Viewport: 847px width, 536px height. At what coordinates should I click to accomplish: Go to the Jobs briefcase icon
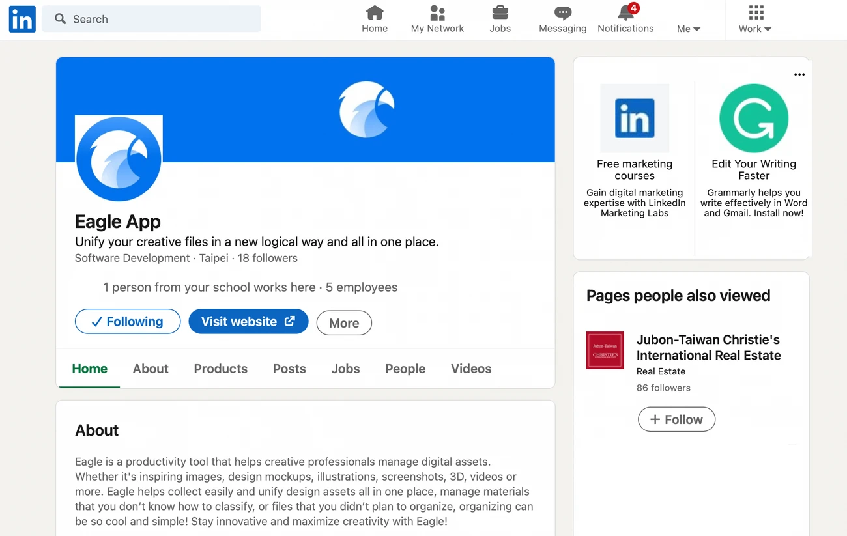click(x=500, y=12)
